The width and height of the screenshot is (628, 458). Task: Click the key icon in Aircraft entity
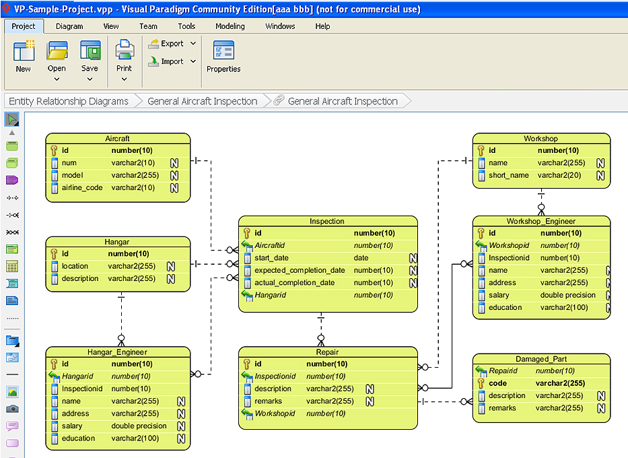tap(55, 151)
